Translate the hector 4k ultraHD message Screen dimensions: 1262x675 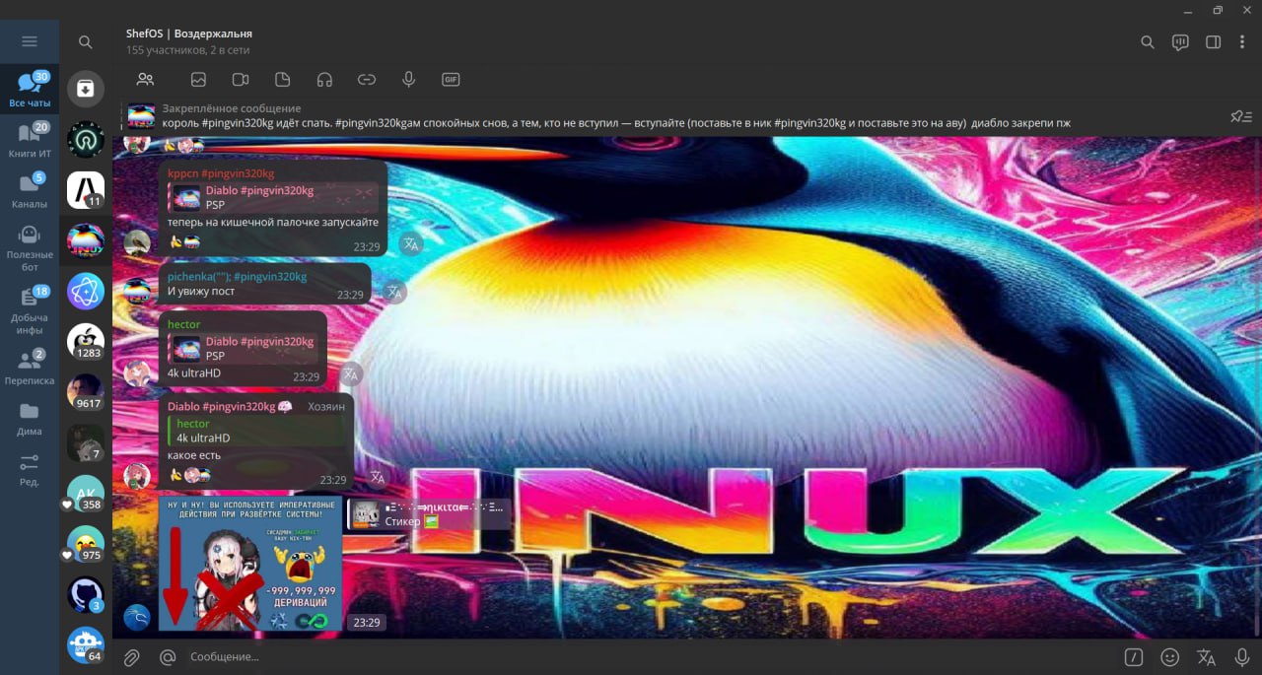click(x=351, y=374)
